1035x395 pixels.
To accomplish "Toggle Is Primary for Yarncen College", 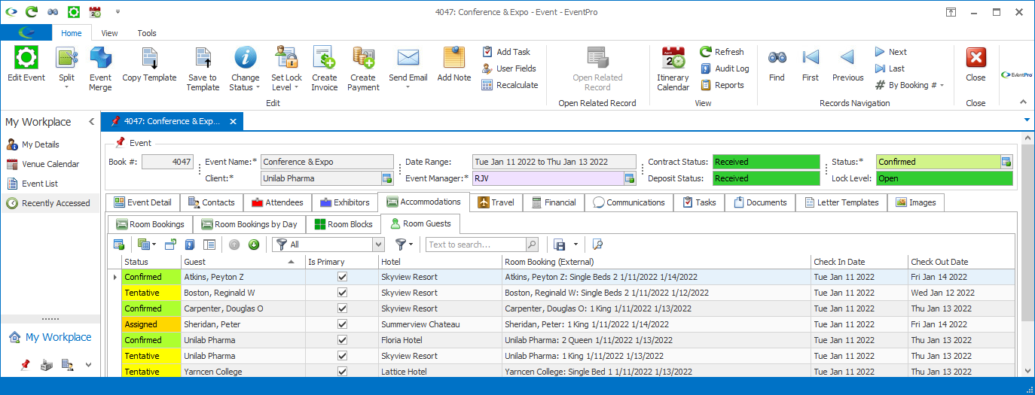I will (x=343, y=372).
